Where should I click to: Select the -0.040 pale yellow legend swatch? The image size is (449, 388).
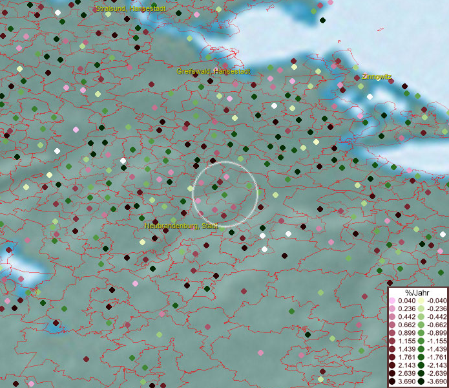click(421, 301)
